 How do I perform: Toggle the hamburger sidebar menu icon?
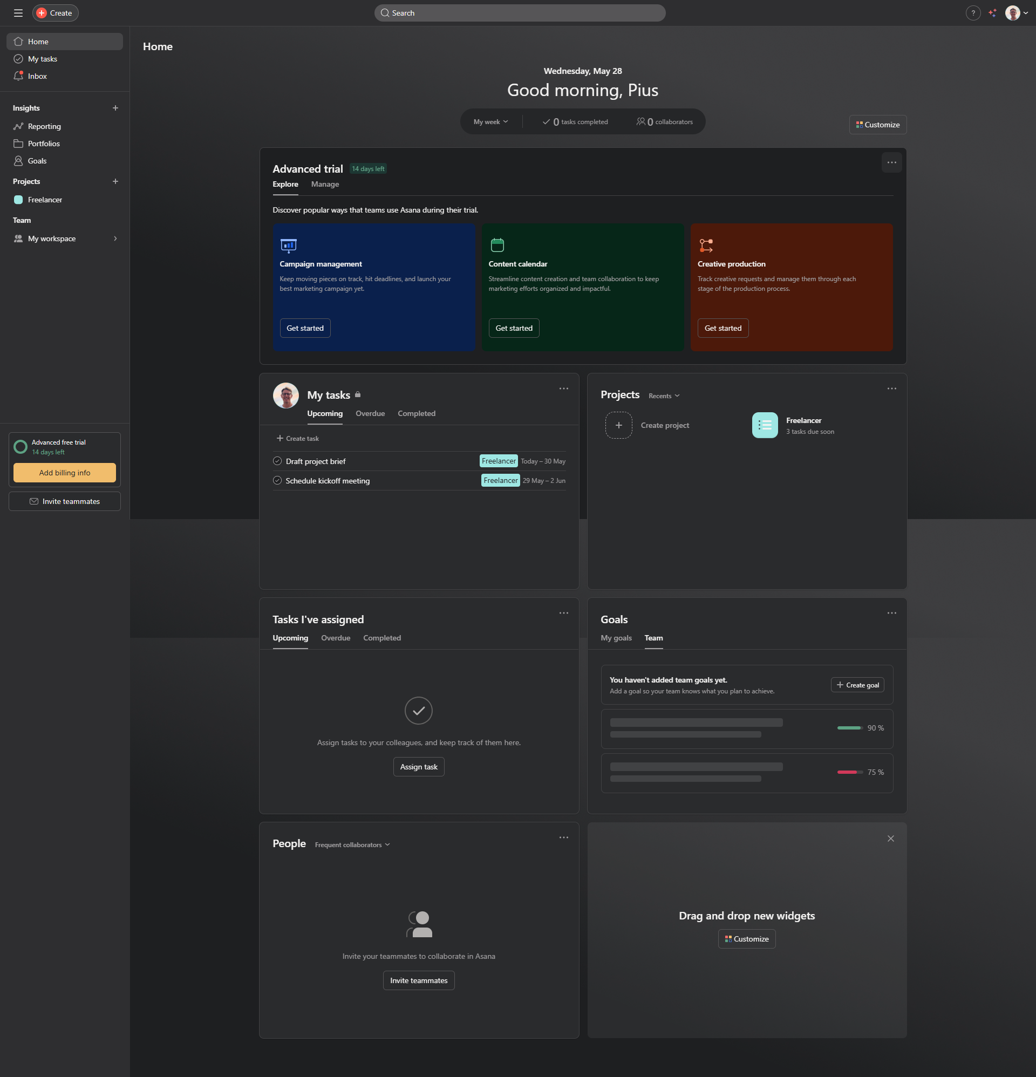(18, 12)
